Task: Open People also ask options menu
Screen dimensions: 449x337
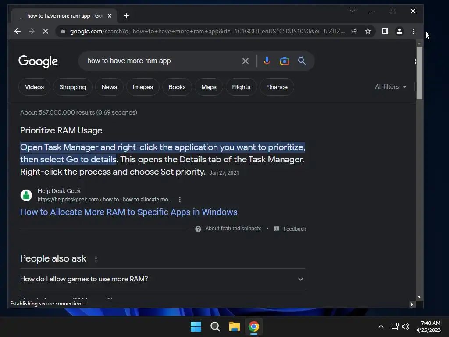Action: (96, 259)
